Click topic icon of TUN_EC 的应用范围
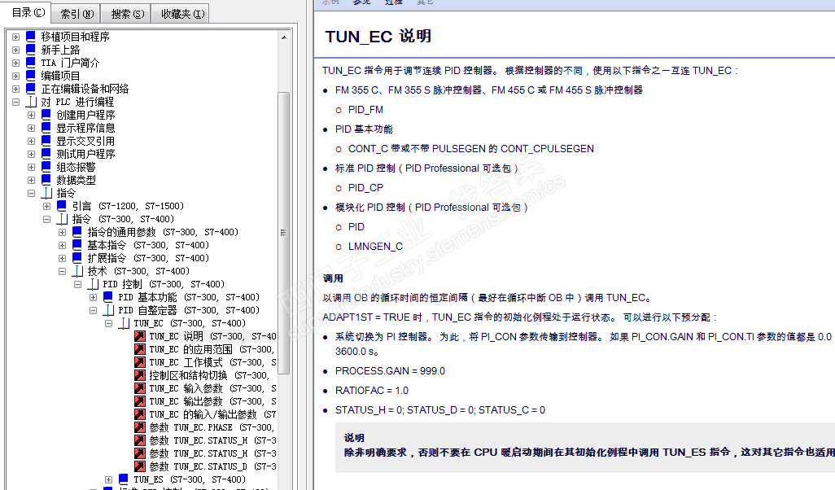This screenshot has height=490, width=835. tap(139, 349)
